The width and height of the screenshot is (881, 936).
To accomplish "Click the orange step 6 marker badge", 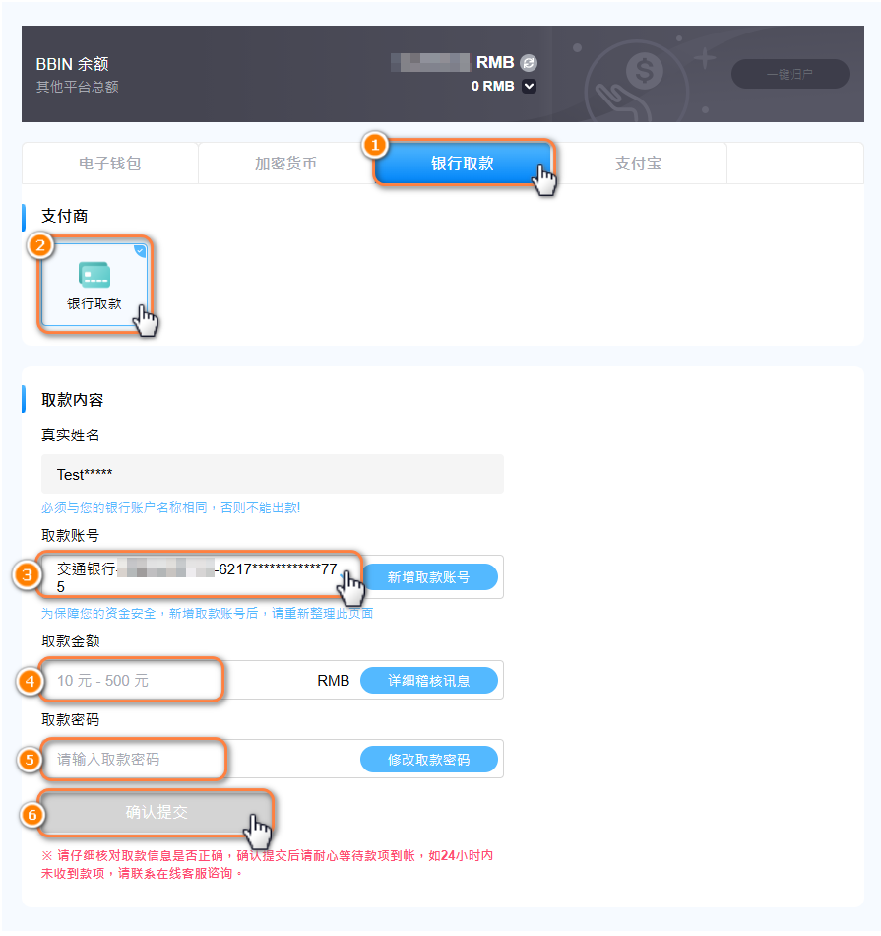I will [32, 814].
